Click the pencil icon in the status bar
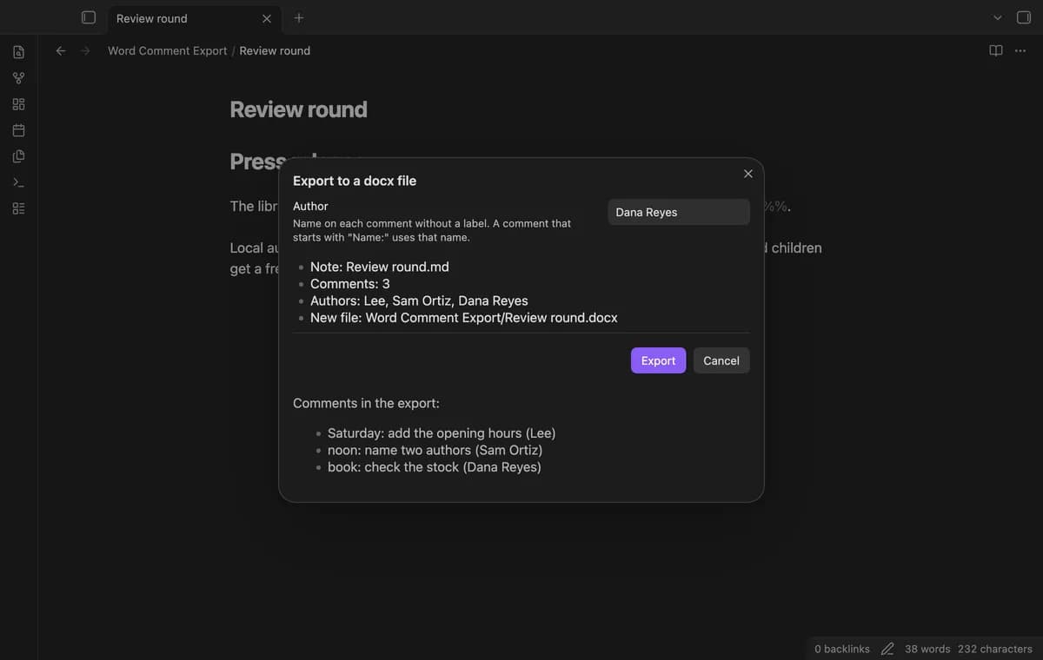The width and height of the screenshot is (1043, 660). pos(887,649)
